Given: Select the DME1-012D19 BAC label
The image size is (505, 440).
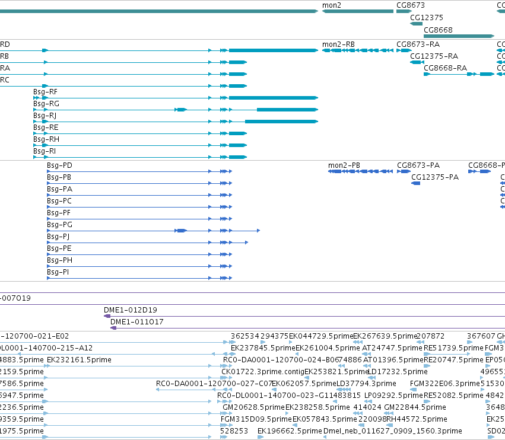Looking at the screenshot, I should (131, 310).
